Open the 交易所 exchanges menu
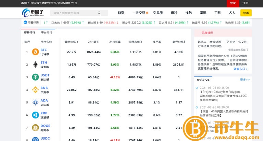The height and width of the screenshot is (141, 263). pos(158,13)
